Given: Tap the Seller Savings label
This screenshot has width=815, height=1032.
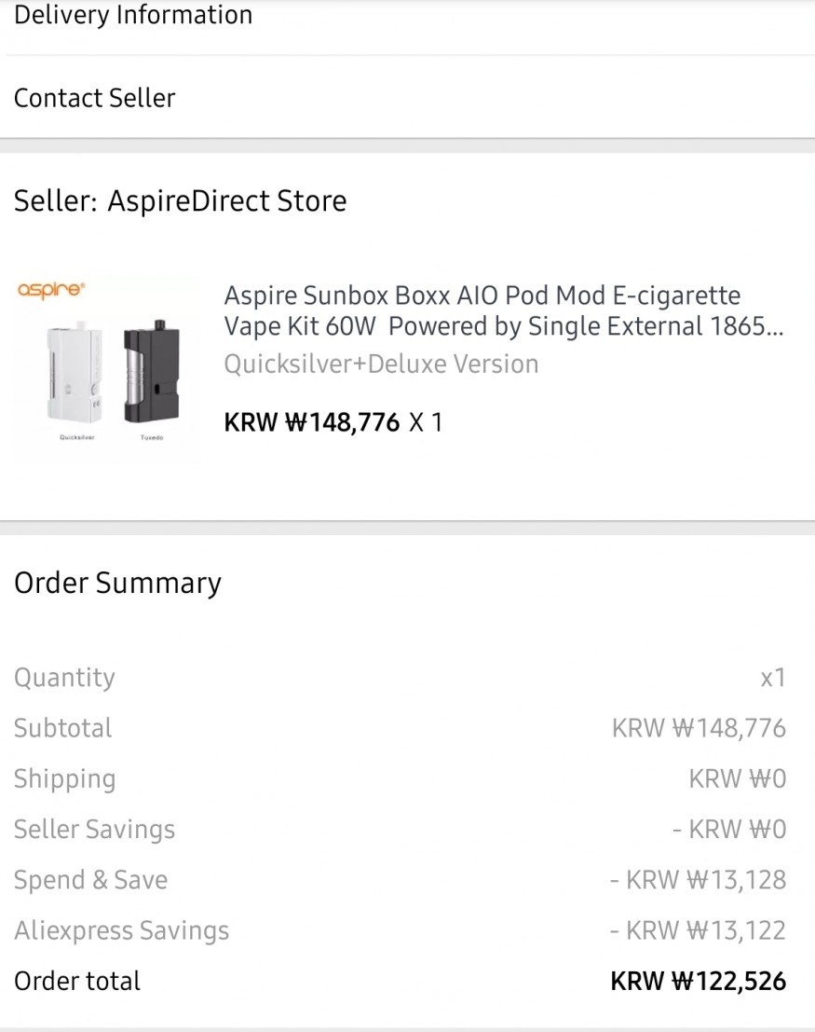Looking at the screenshot, I should [x=94, y=829].
